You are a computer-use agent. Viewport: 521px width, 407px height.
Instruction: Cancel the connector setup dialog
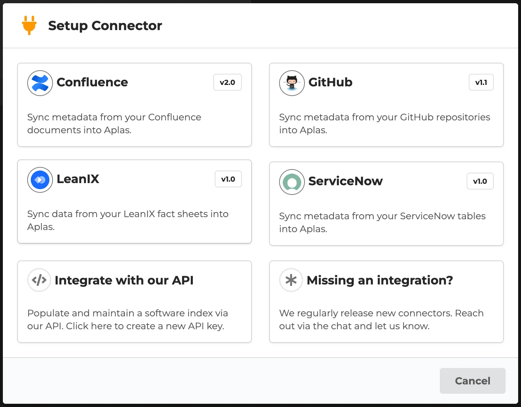(472, 381)
